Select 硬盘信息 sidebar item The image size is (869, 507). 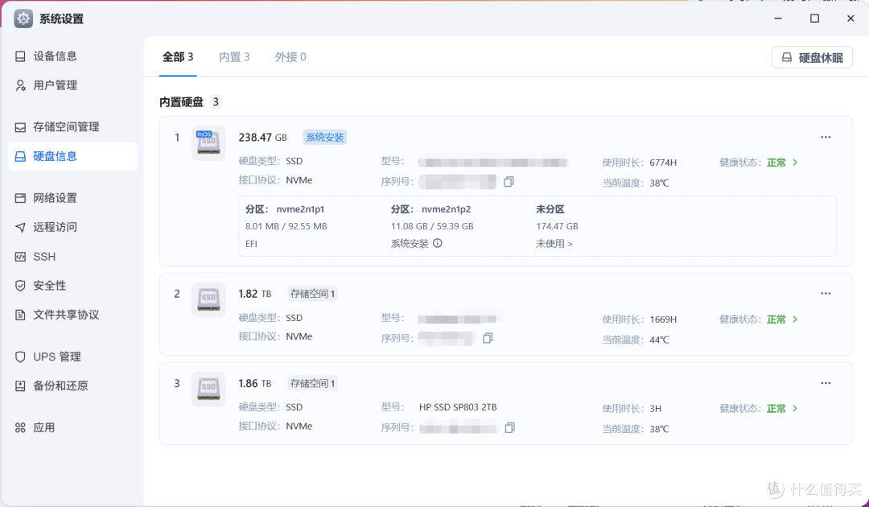click(x=72, y=156)
